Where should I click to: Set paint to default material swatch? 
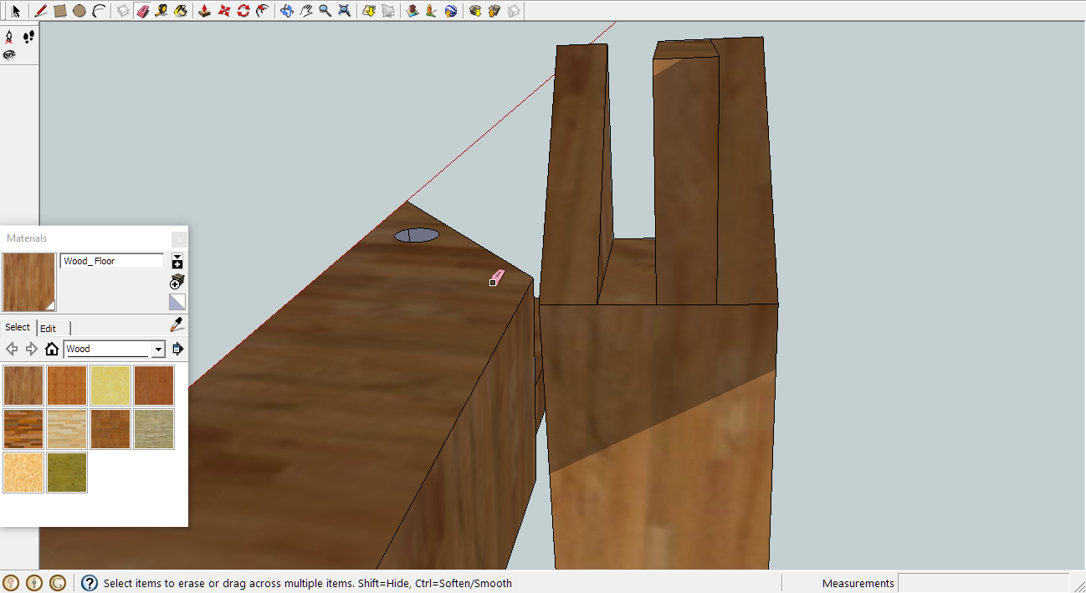[x=177, y=302]
